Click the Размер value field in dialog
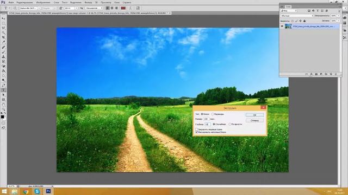The height and width of the screenshot is (195, 348). [206, 119]
